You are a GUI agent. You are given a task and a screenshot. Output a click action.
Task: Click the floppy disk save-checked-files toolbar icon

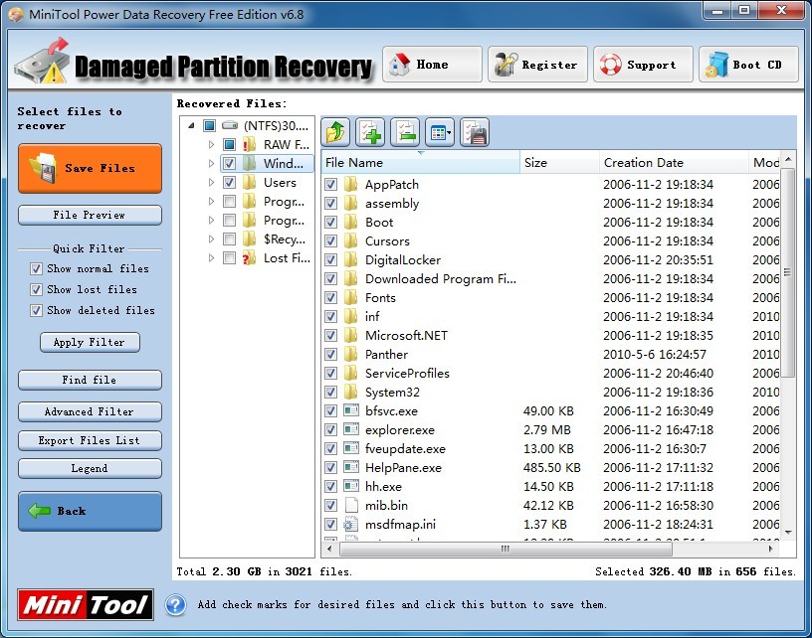tap(475, 132)
